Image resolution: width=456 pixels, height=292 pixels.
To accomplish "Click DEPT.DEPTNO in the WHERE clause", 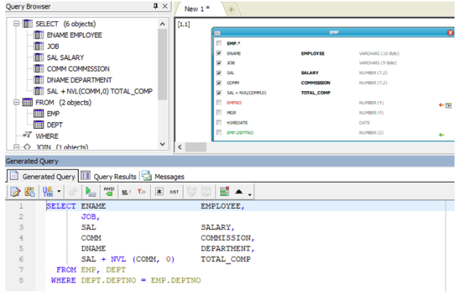I will [109, 280].
